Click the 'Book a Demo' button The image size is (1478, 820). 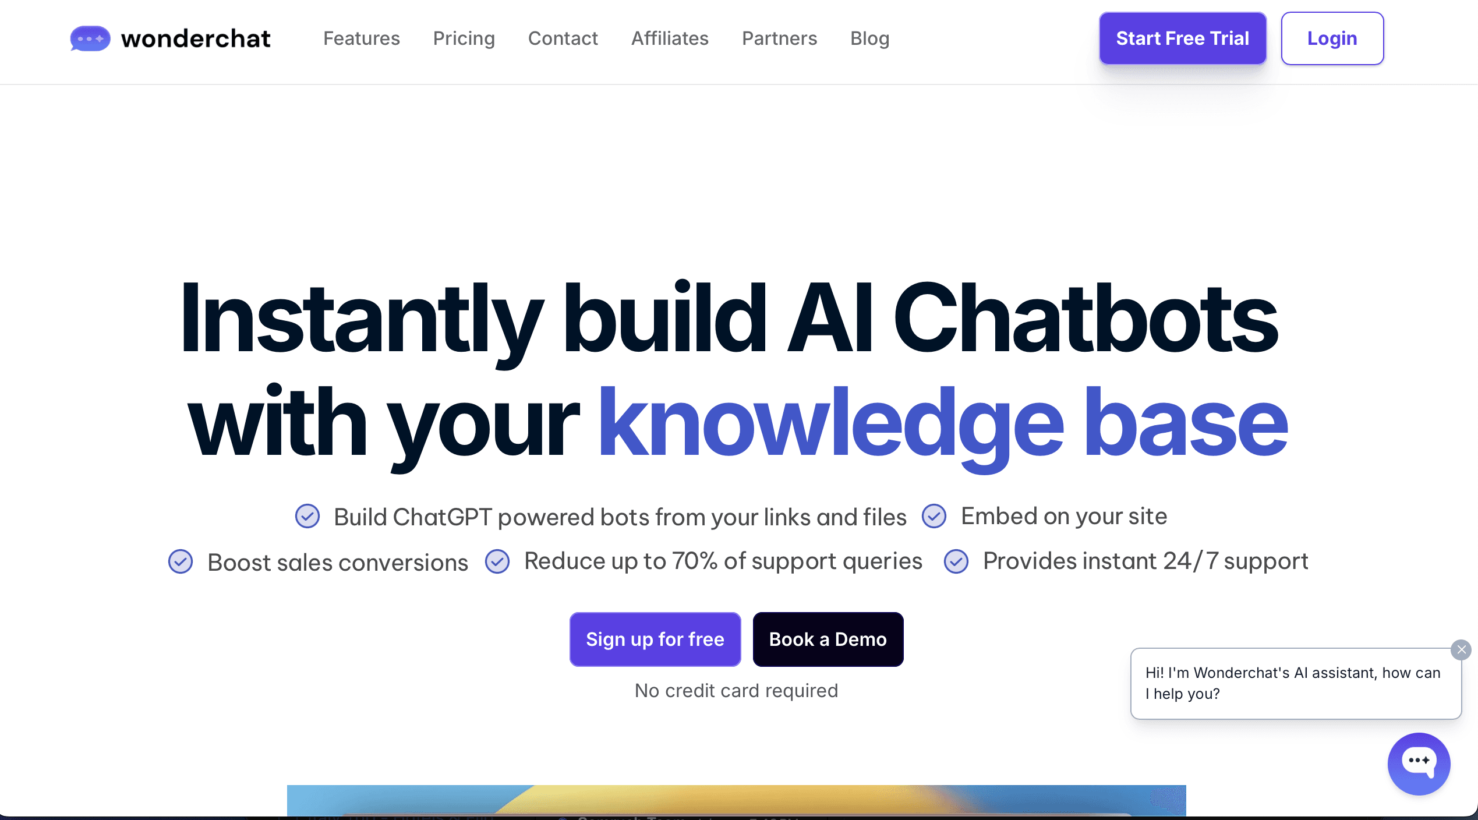828,639
